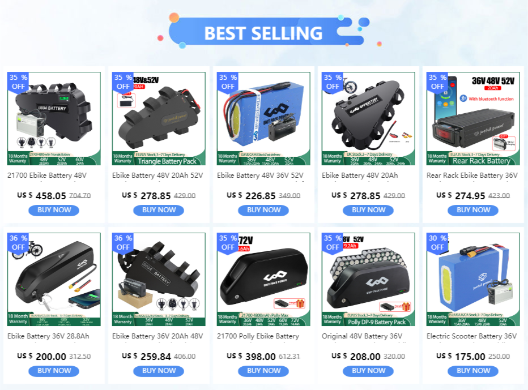Open the blue Electric Scooter Battery image
528x390 pixels.
(473, 279)
